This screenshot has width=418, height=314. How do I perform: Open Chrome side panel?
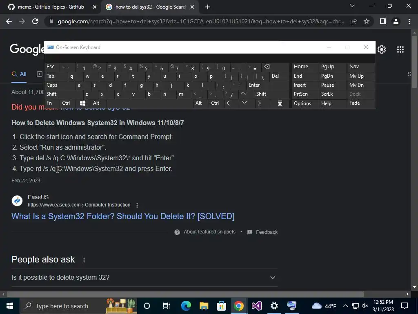[x=383, y=21]
